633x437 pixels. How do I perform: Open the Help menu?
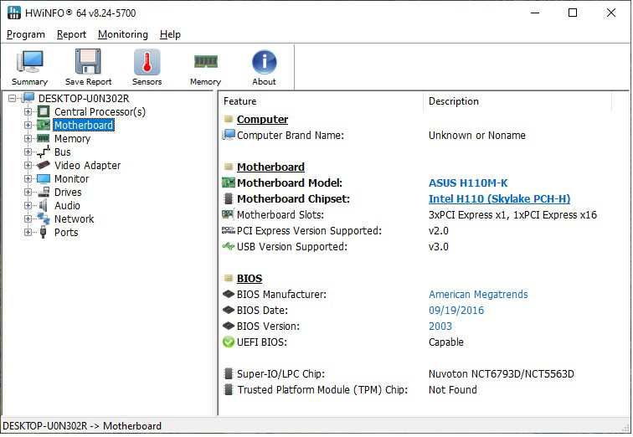point(170,34)
